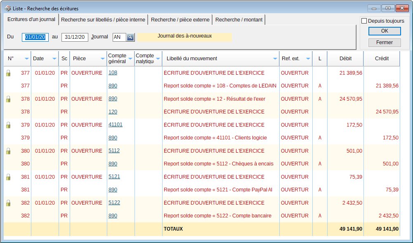
Task: Select label Report solde compte « 12 - Résultat de l'exer
Action: tap(215, 99)
